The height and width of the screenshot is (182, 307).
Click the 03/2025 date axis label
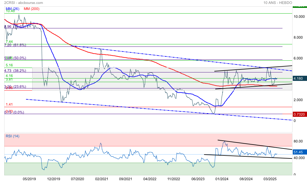coord(270,179)
